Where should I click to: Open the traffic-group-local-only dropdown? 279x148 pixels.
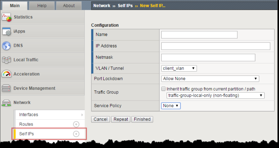point(215,95)
